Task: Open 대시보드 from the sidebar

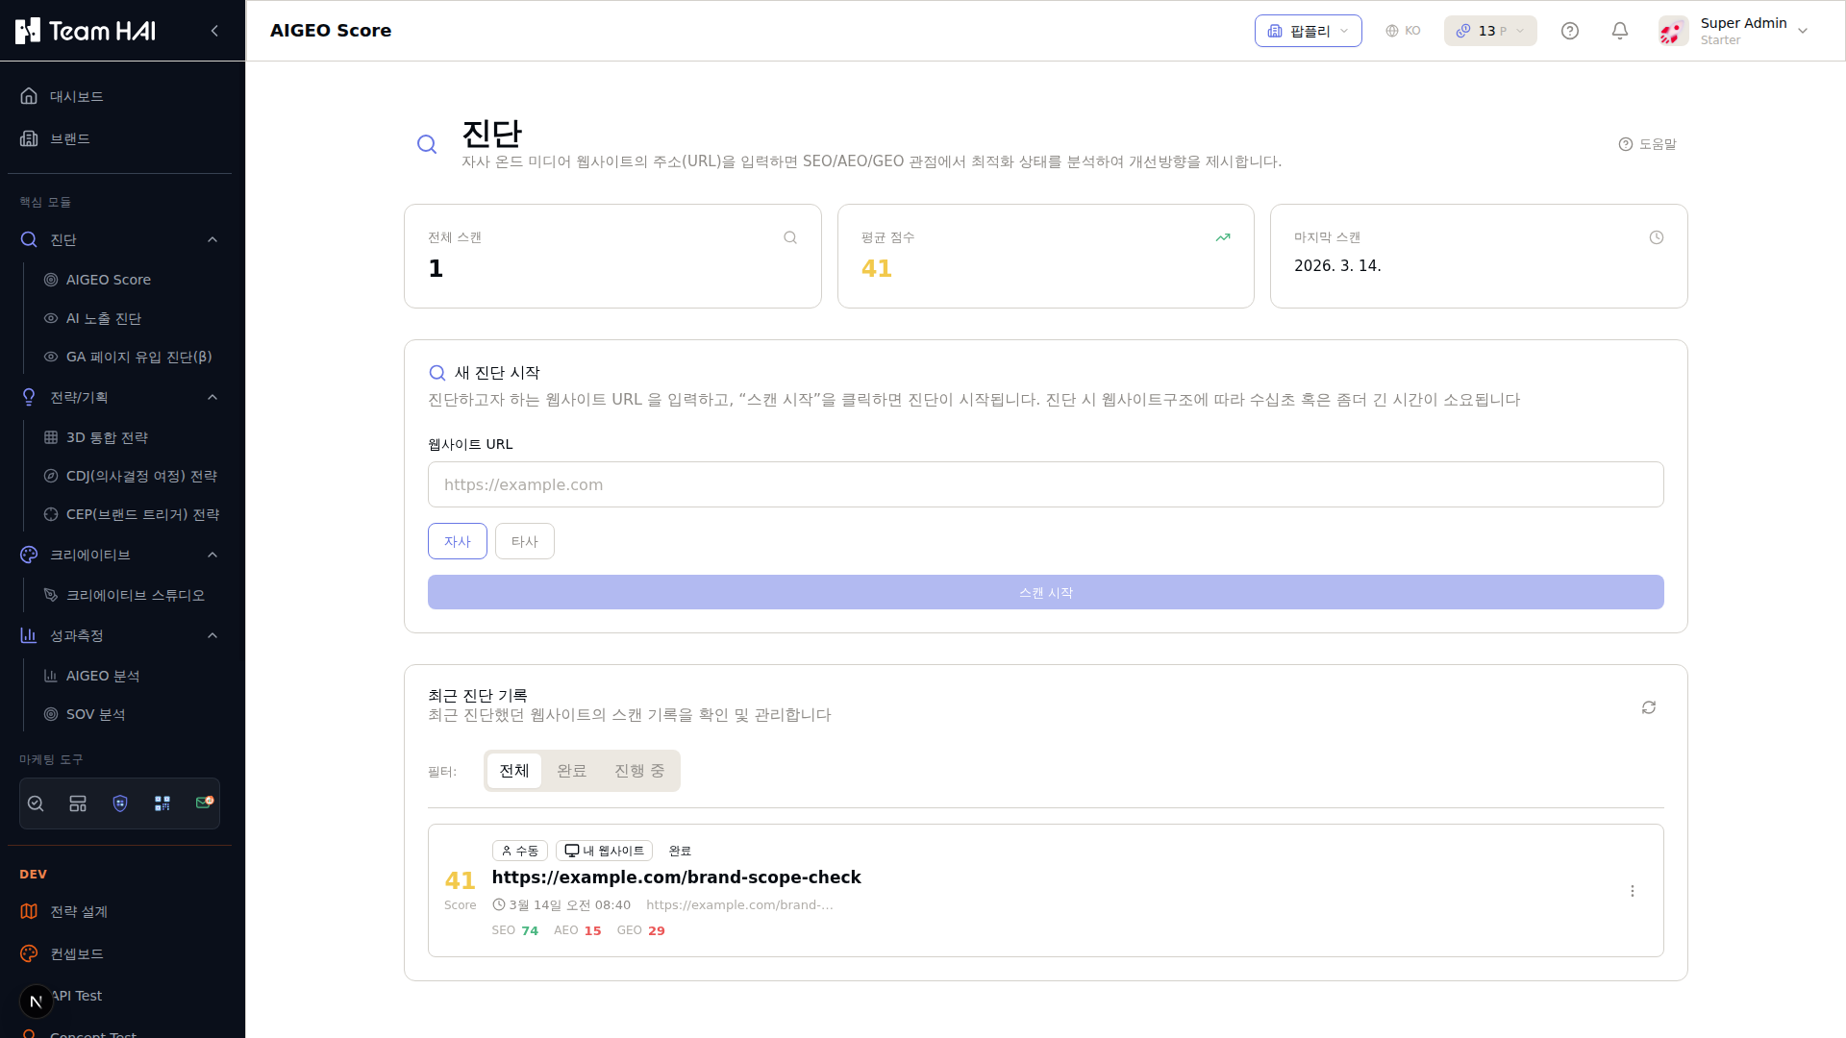Action: [119, 96]
